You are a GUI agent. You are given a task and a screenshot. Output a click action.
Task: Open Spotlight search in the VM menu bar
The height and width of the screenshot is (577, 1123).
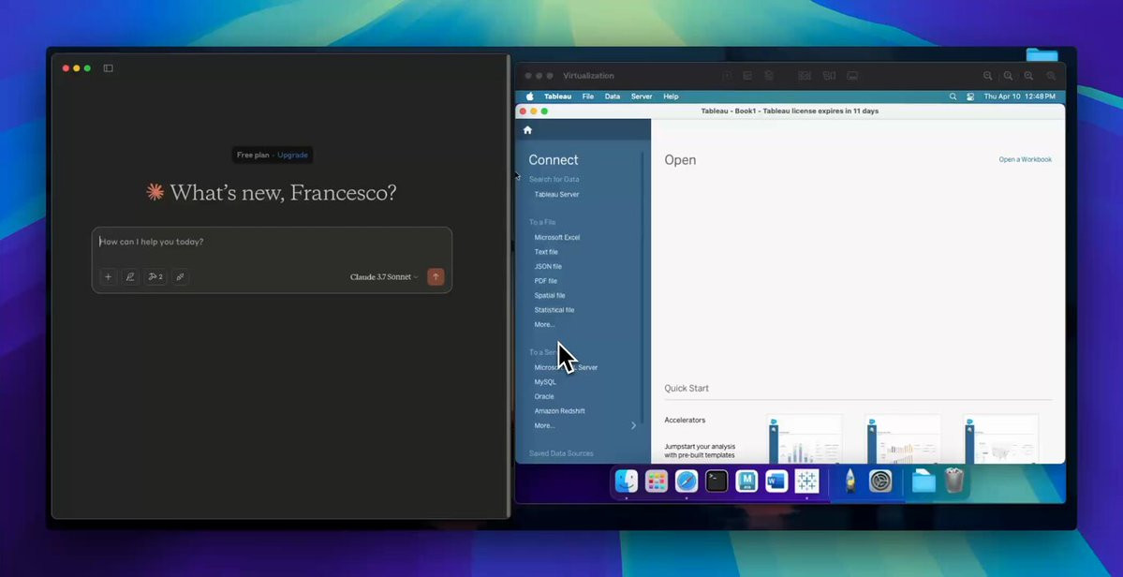tap(953, 96)
